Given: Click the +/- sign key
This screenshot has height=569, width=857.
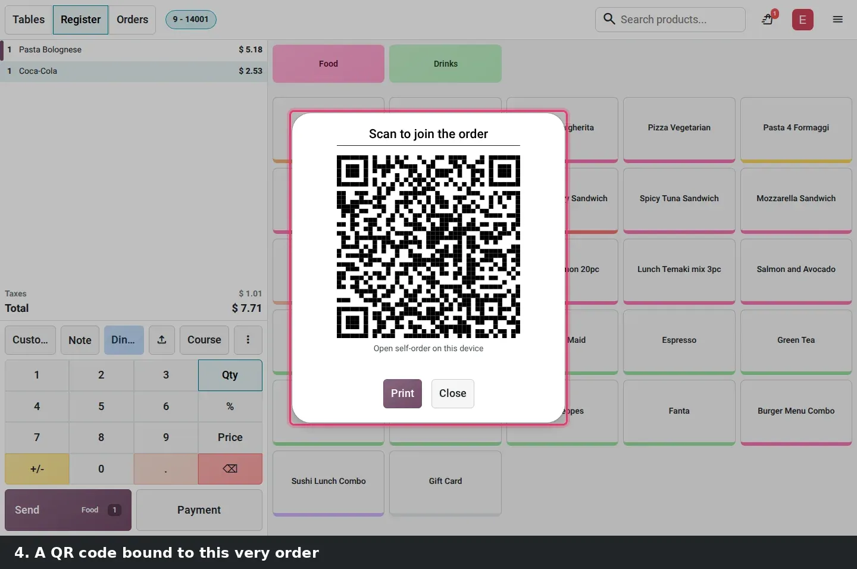Looking at the screenshot, I should [37, 469].
